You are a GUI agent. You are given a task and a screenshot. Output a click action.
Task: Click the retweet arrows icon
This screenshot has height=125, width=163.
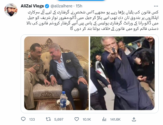48,119
